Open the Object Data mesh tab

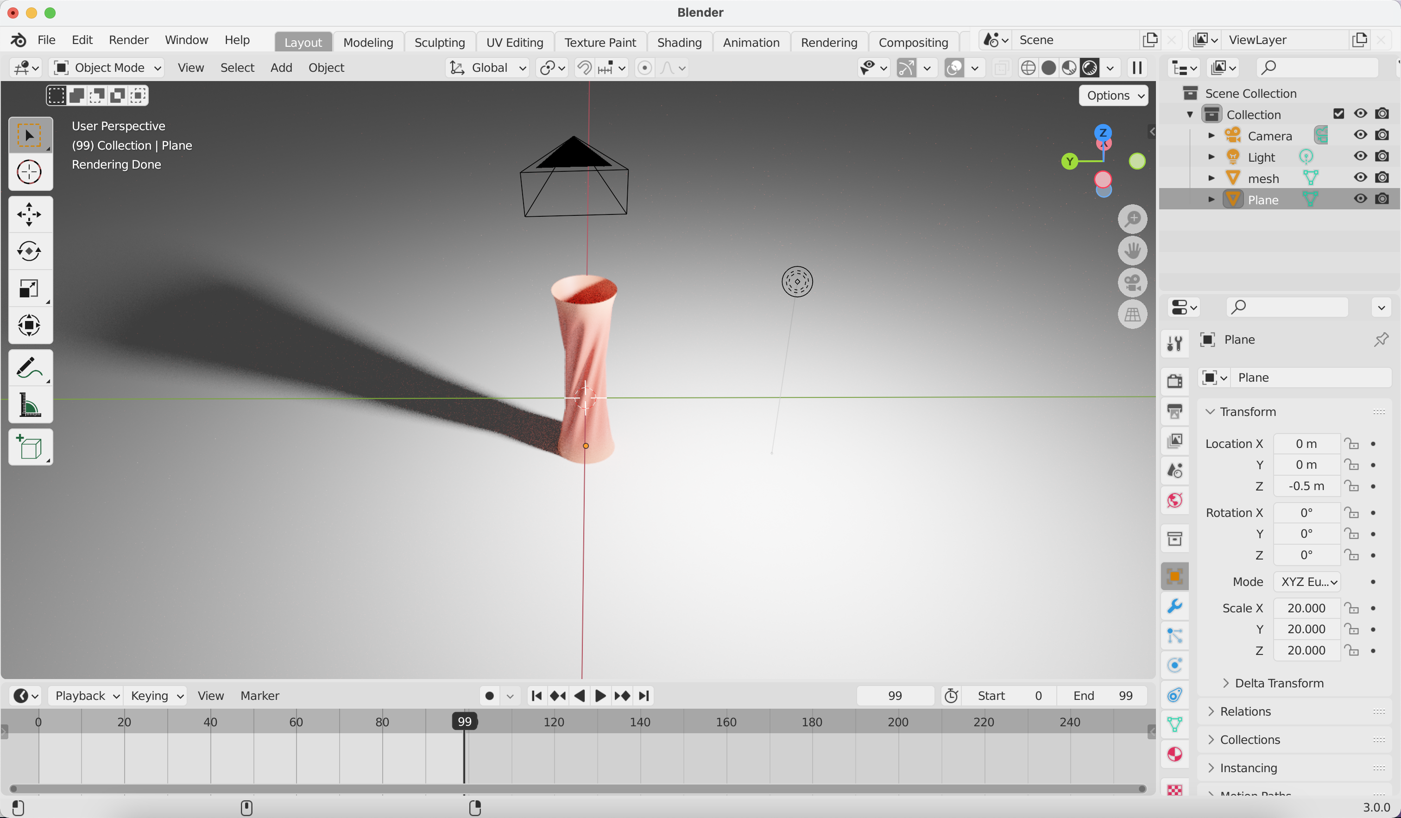[x=1175, y=724]
